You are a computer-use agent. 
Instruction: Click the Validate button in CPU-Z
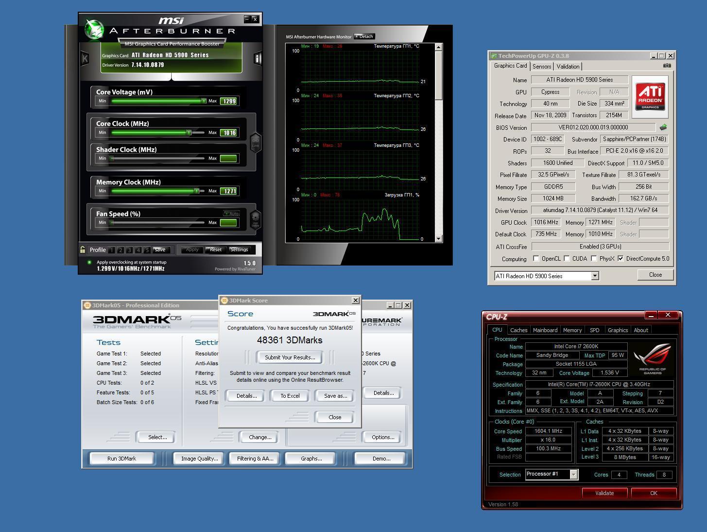[x=604, y=493]
